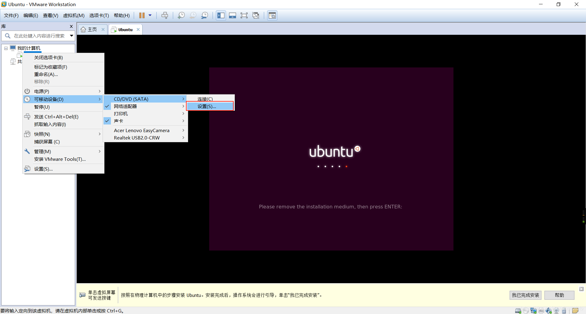Switch to the Ubuntu tab
The height and width of the screenshot is (314, 586).
(x=126, y=30)
